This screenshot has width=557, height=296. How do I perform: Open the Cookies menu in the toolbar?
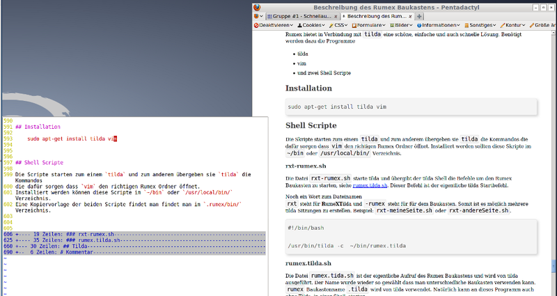coord(311,25)
